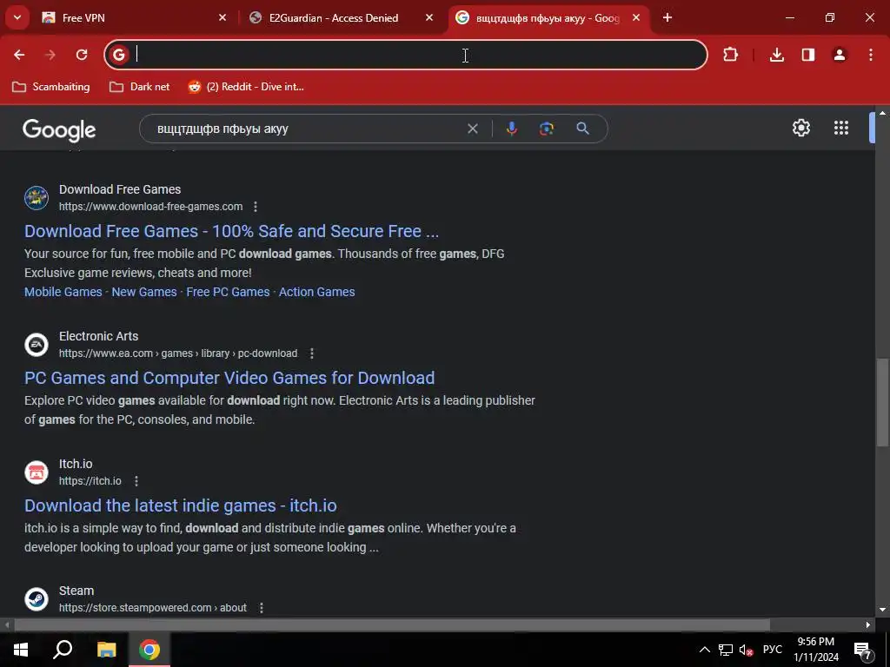
Task: Show hidden system tray icons
Action: click(704, 650)
